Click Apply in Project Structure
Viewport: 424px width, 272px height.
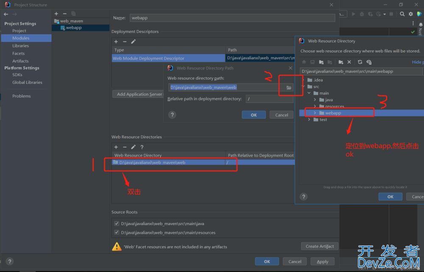322,261
